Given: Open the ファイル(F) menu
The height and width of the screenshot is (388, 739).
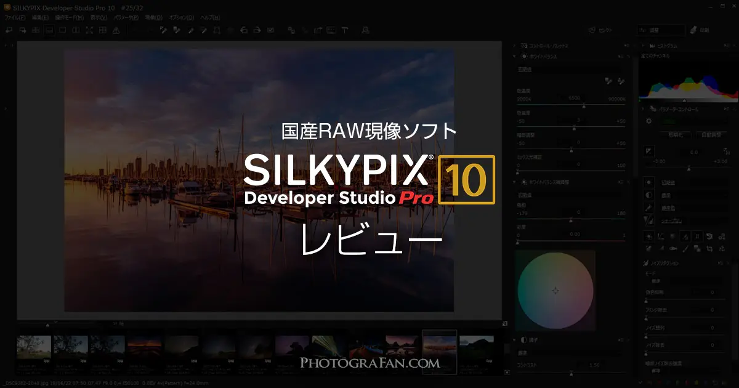Looking at the screenshot, I should tap(15, 18).
